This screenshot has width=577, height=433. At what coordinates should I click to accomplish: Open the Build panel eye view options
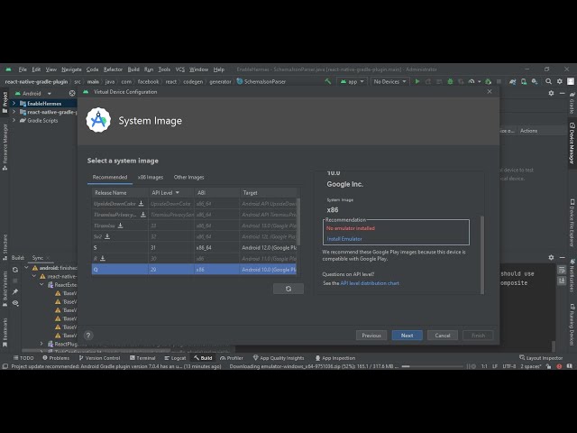pyautogui.click(x=15, y=303)
